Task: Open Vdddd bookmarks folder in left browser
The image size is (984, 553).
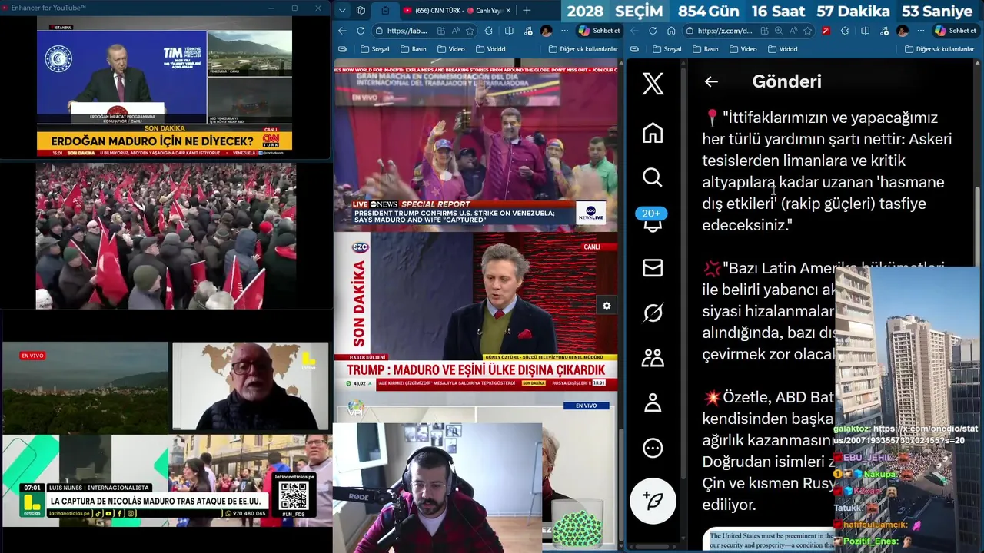Action: point(490,49)
